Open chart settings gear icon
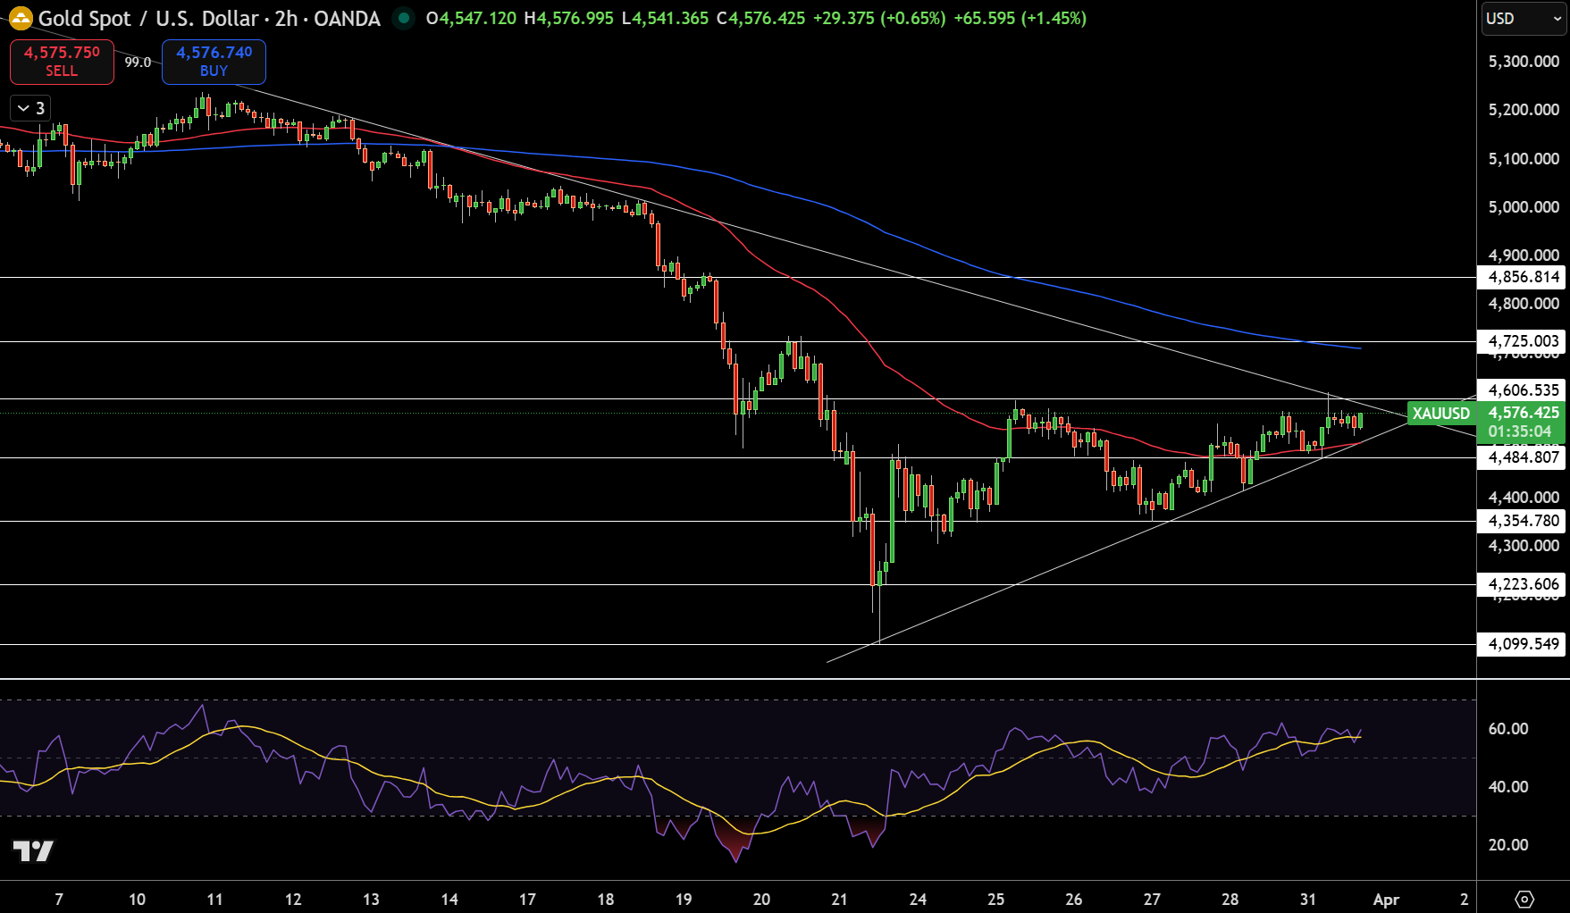 [1524, 899]
